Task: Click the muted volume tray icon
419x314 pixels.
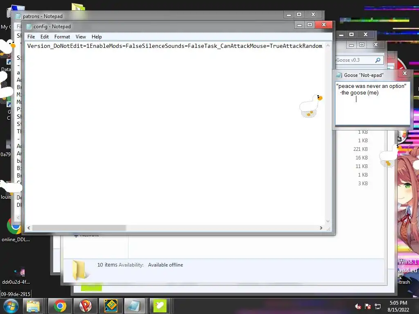Action: tap(358, 306)
